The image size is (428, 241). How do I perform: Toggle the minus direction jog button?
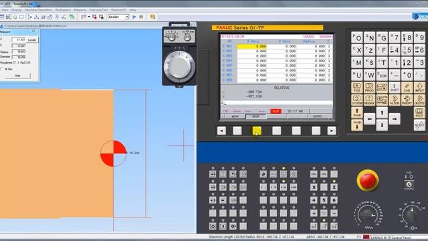tap(334, 213)
